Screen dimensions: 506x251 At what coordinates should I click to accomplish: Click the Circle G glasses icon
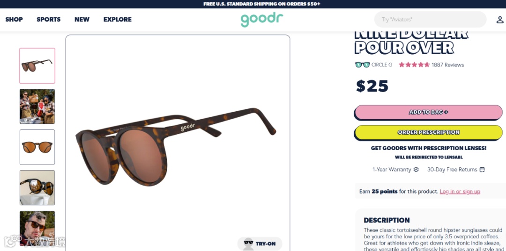[x=362, y=65]
